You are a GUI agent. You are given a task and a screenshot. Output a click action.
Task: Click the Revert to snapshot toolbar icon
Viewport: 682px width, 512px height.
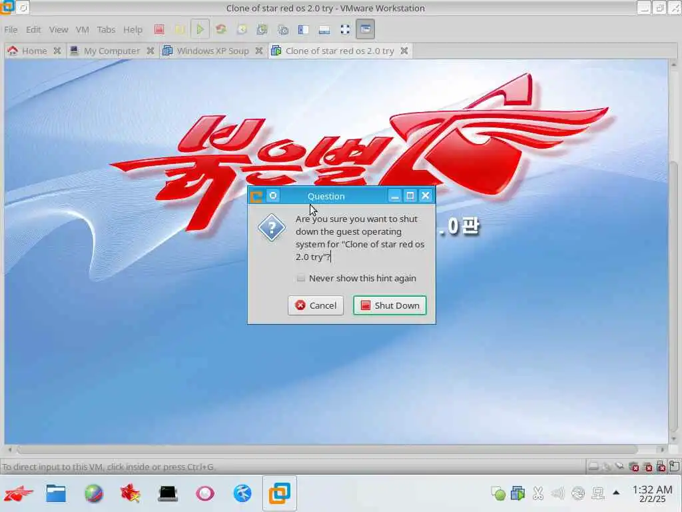(262, 29)
